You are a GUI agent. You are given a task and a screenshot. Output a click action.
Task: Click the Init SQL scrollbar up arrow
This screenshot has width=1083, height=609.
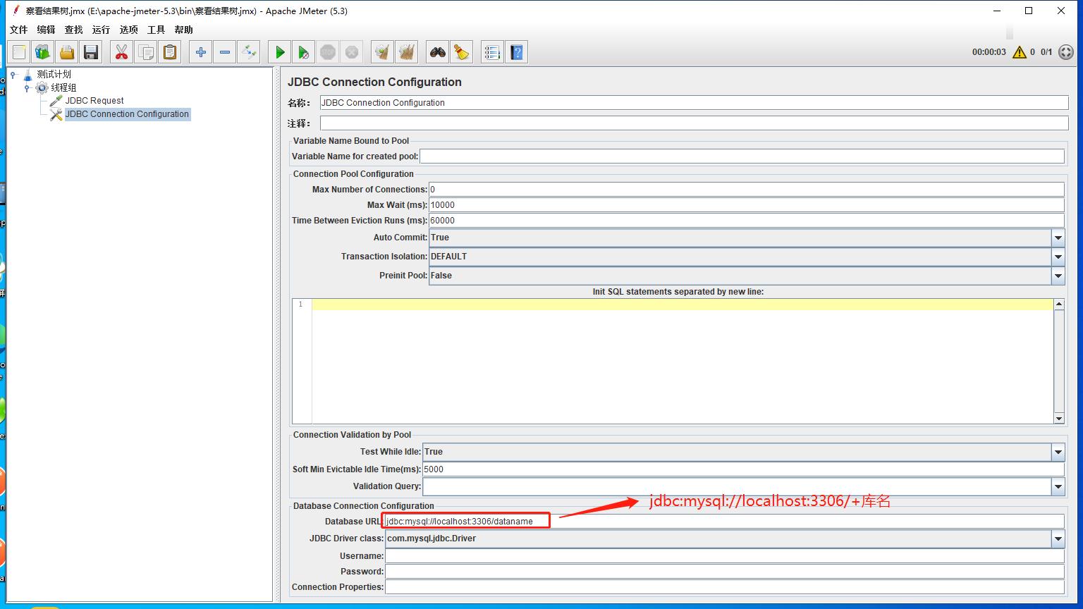coord(1059,304)
